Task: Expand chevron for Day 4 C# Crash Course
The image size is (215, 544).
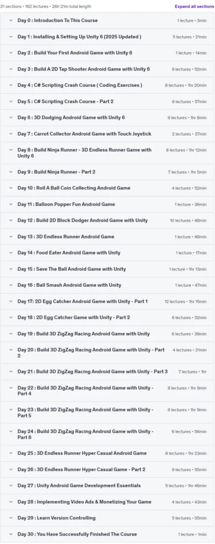Action: pyautogui.click(x=11, y=86)
